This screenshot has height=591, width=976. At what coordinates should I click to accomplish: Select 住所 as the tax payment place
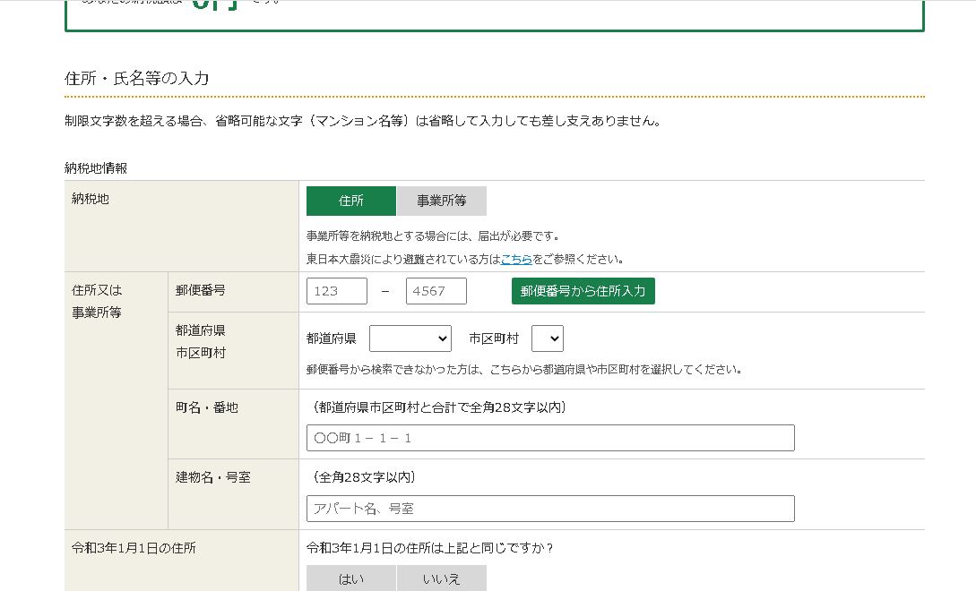pyautogui.click(x=350, y=201)
